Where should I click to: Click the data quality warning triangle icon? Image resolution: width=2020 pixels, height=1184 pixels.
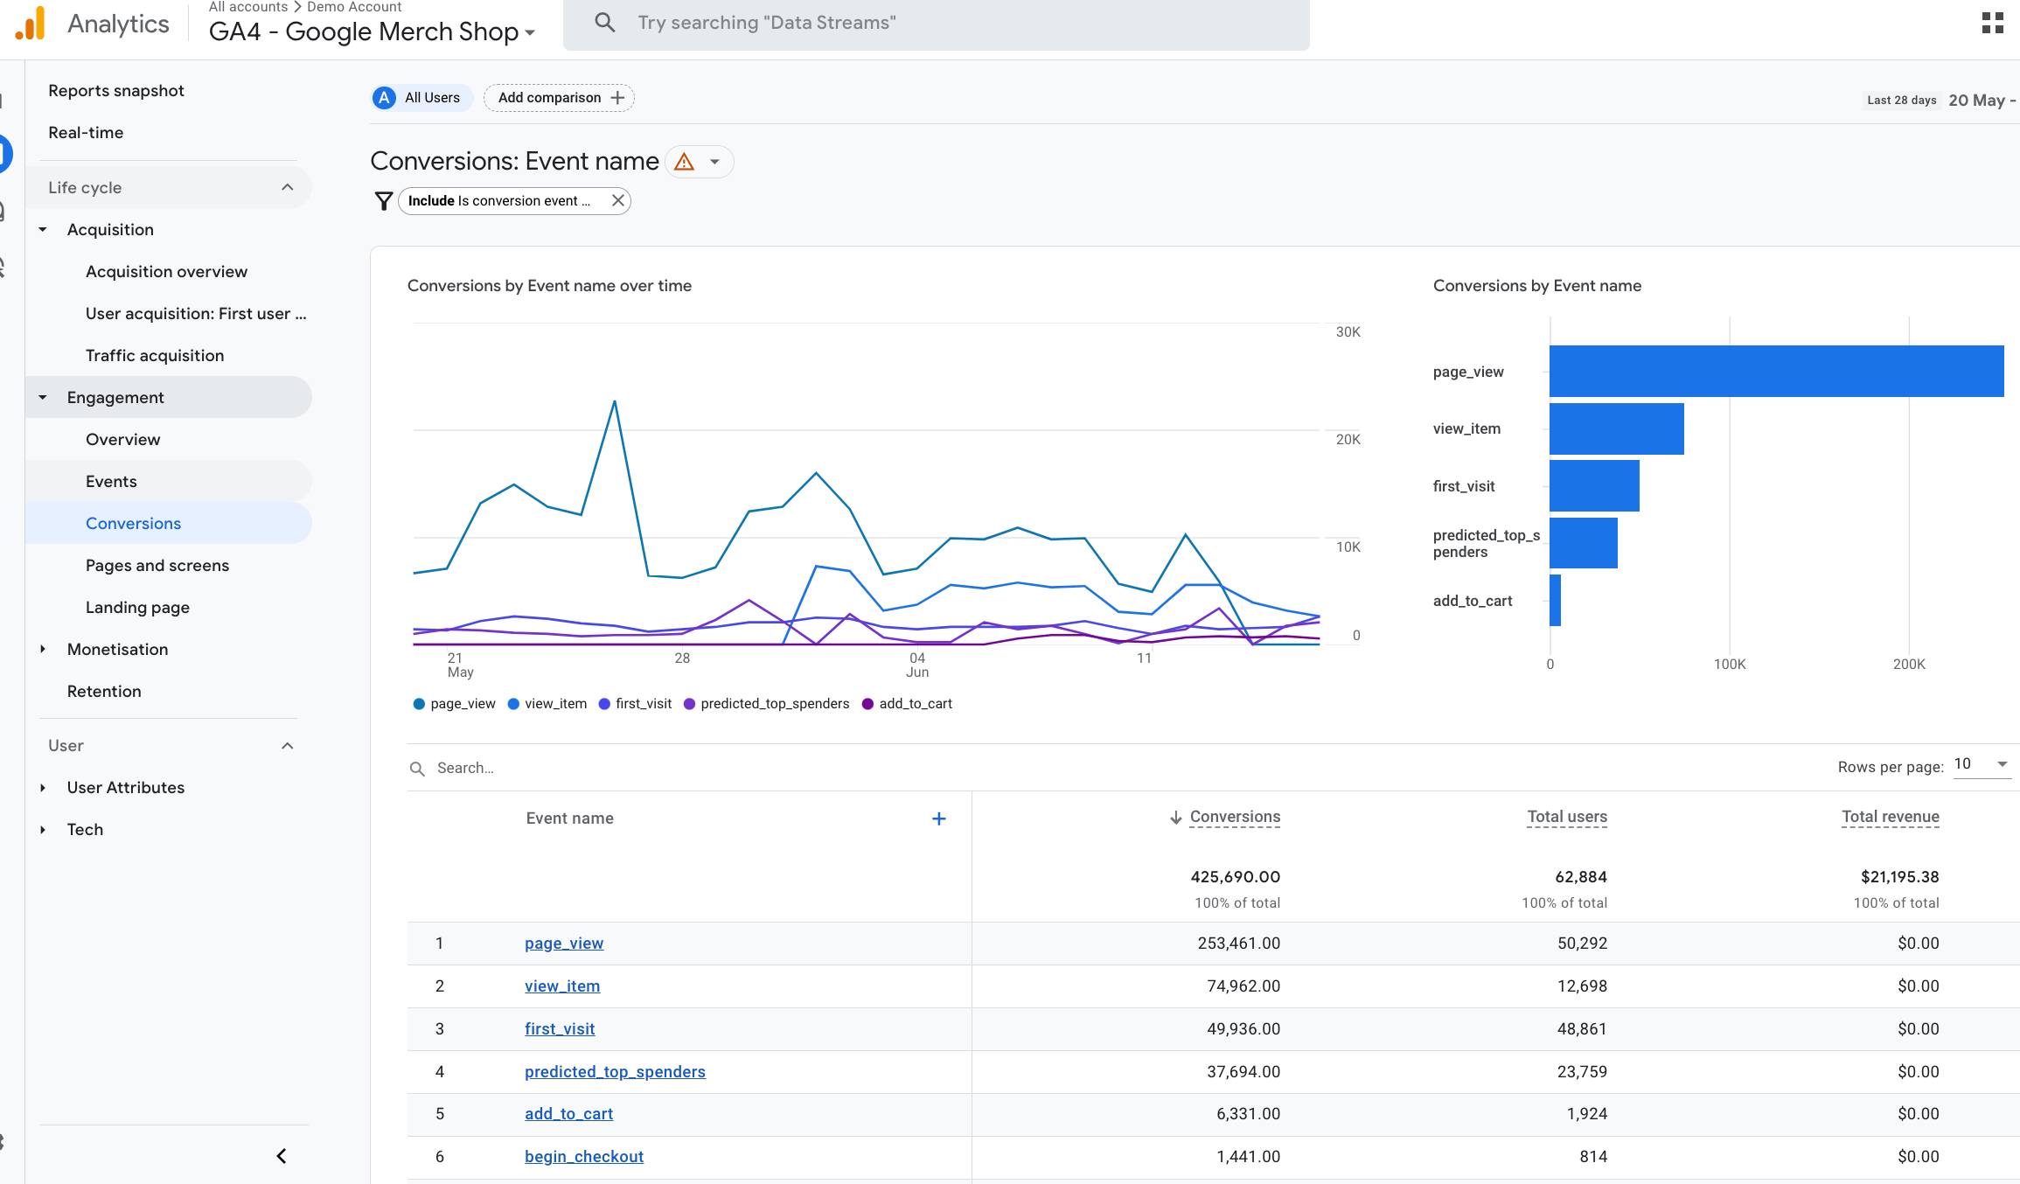point(684,162)
